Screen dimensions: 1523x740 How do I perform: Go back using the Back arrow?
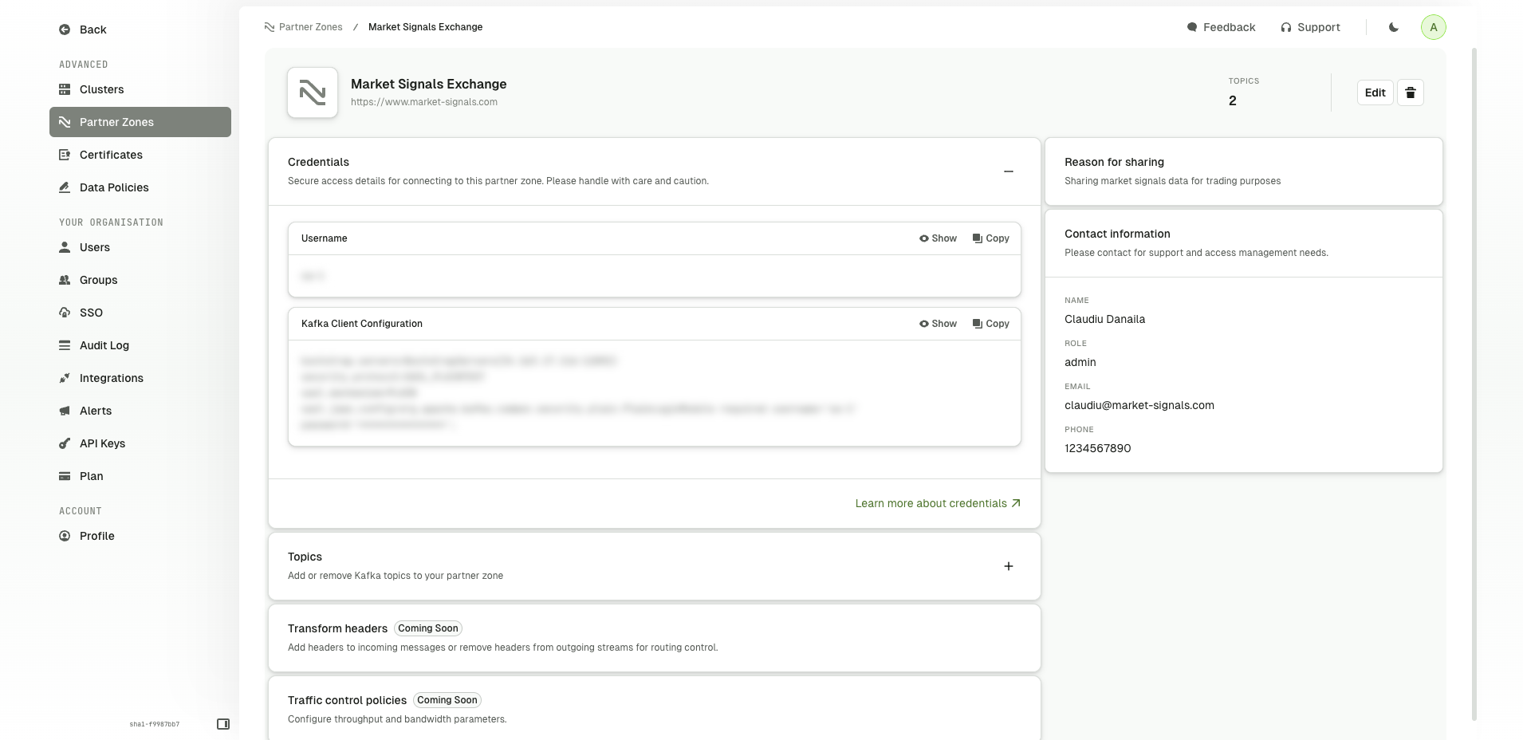83,30
